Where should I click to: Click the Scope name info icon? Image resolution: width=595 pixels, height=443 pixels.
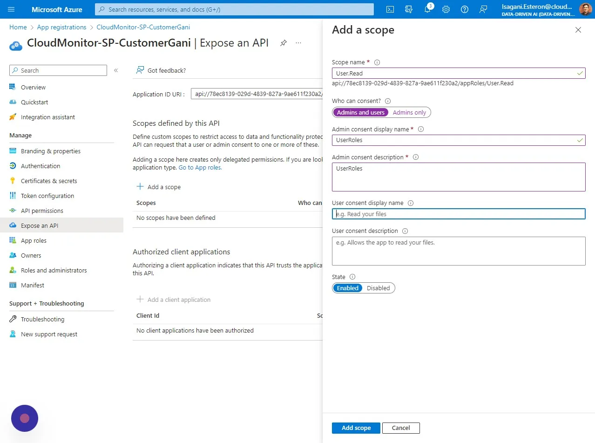point(378,62)
